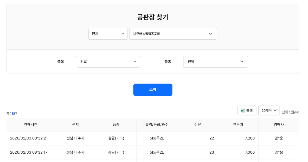Click the chevron of the 전체 region dropdown
308x162 pixels.
[x=123, y=34]
